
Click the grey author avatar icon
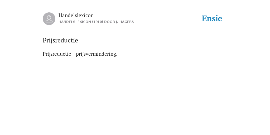(49, 19)
